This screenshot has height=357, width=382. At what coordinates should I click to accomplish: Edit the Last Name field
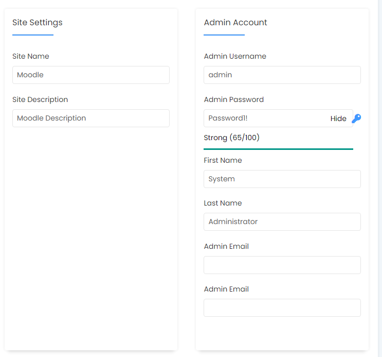click(282, 222)
